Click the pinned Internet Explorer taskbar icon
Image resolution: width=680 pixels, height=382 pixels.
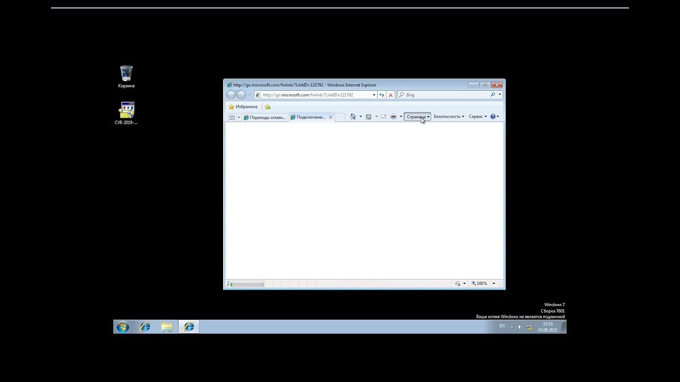145,327
